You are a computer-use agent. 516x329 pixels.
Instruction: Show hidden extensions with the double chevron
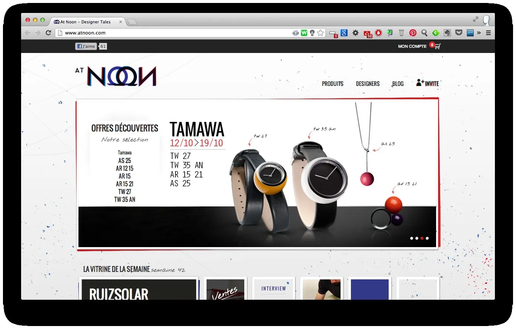479,33
